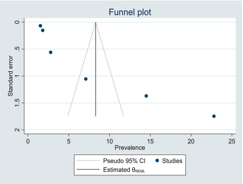Viewport: 243px width, 184px height.
Task: Click the second study dot from the top
Action: point(43,30)
